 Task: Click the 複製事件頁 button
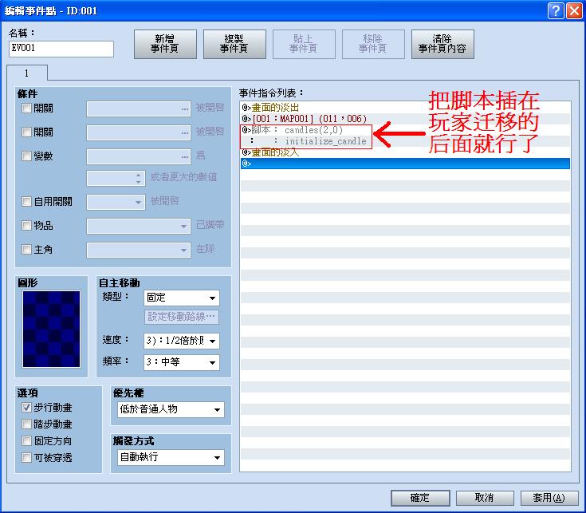tap(234, 44)
